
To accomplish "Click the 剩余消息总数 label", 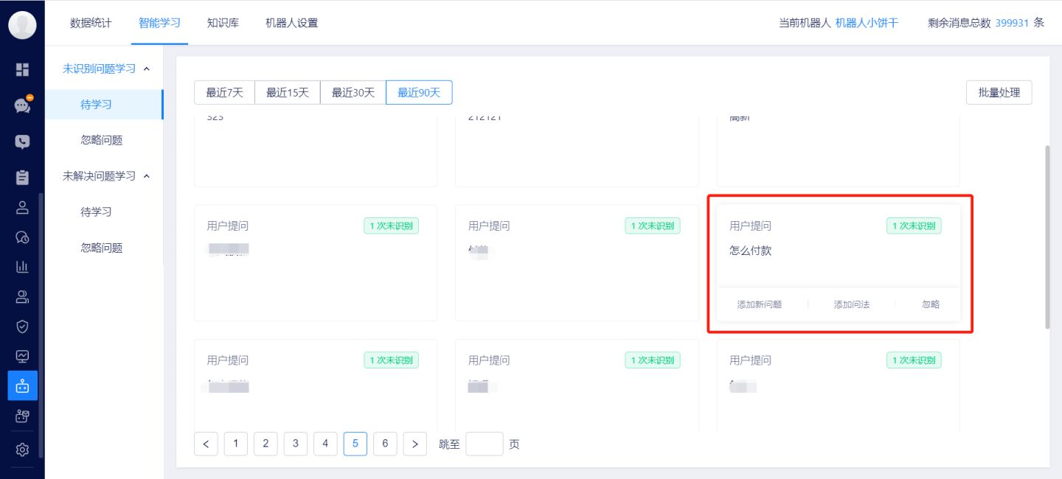I will (x=959, y=23).
